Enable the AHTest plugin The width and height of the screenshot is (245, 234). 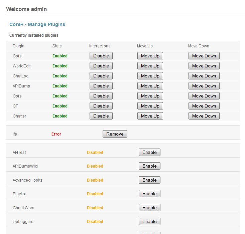[149, 152]
